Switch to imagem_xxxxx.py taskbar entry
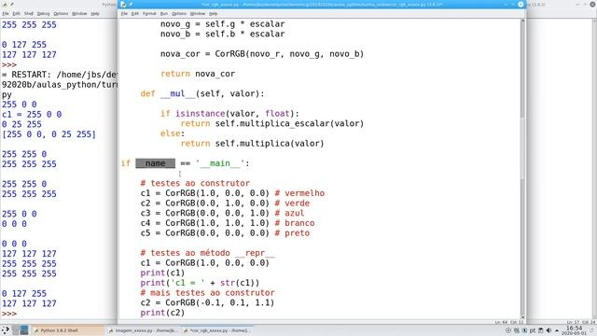Viewport: 597px width, 336px height. [x=144, y=330]
